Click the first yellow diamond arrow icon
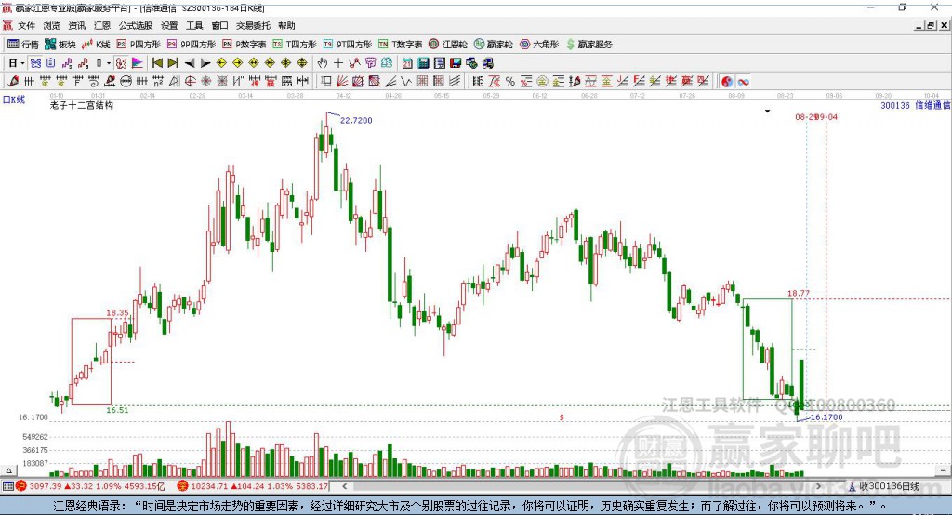This screenshot has height=515, width=952. (x=221, y=63)
